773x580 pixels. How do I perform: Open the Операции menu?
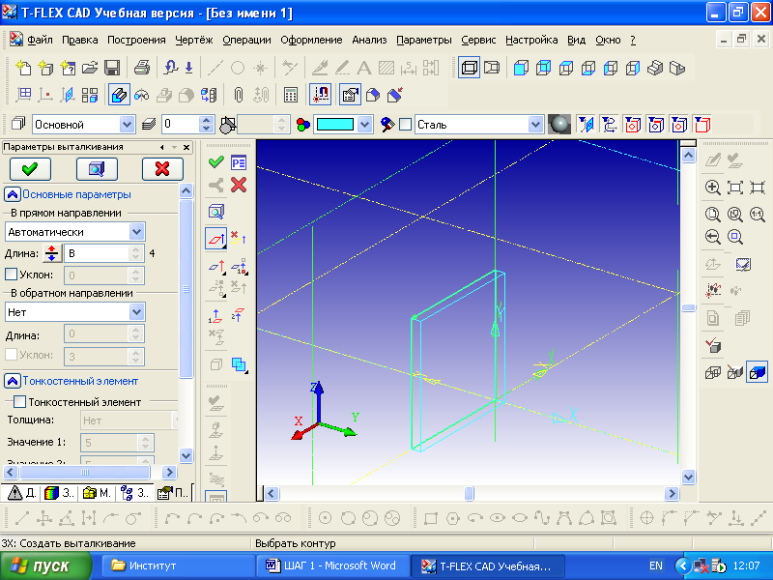[x=246, y=40]
